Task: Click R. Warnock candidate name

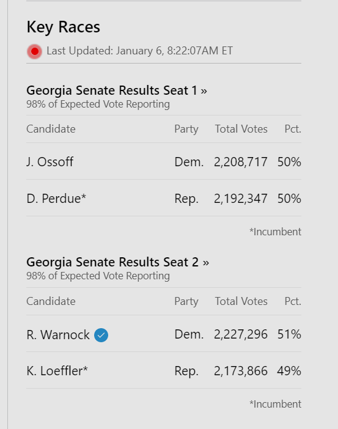Action: coord(58,335)
